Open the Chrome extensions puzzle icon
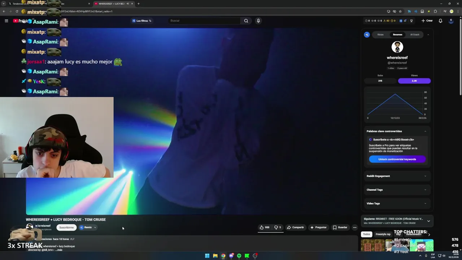The height and width of the screenshot is (260, 462). click(x=435, y=11)
